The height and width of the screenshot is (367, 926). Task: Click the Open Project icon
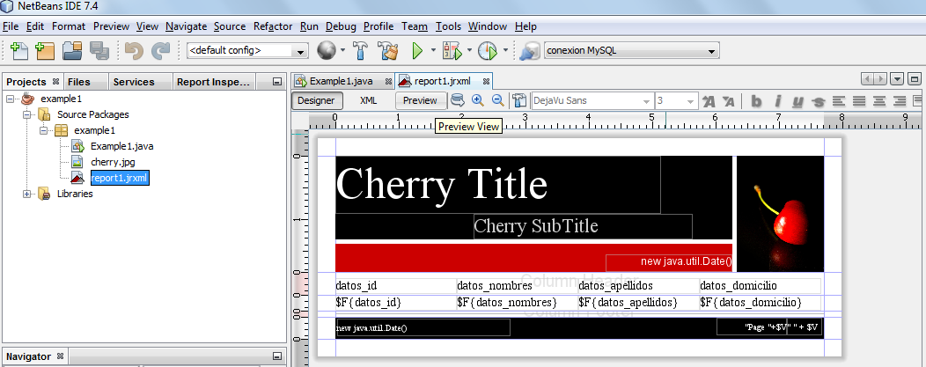pyautogui.click(x=72, y=51)
